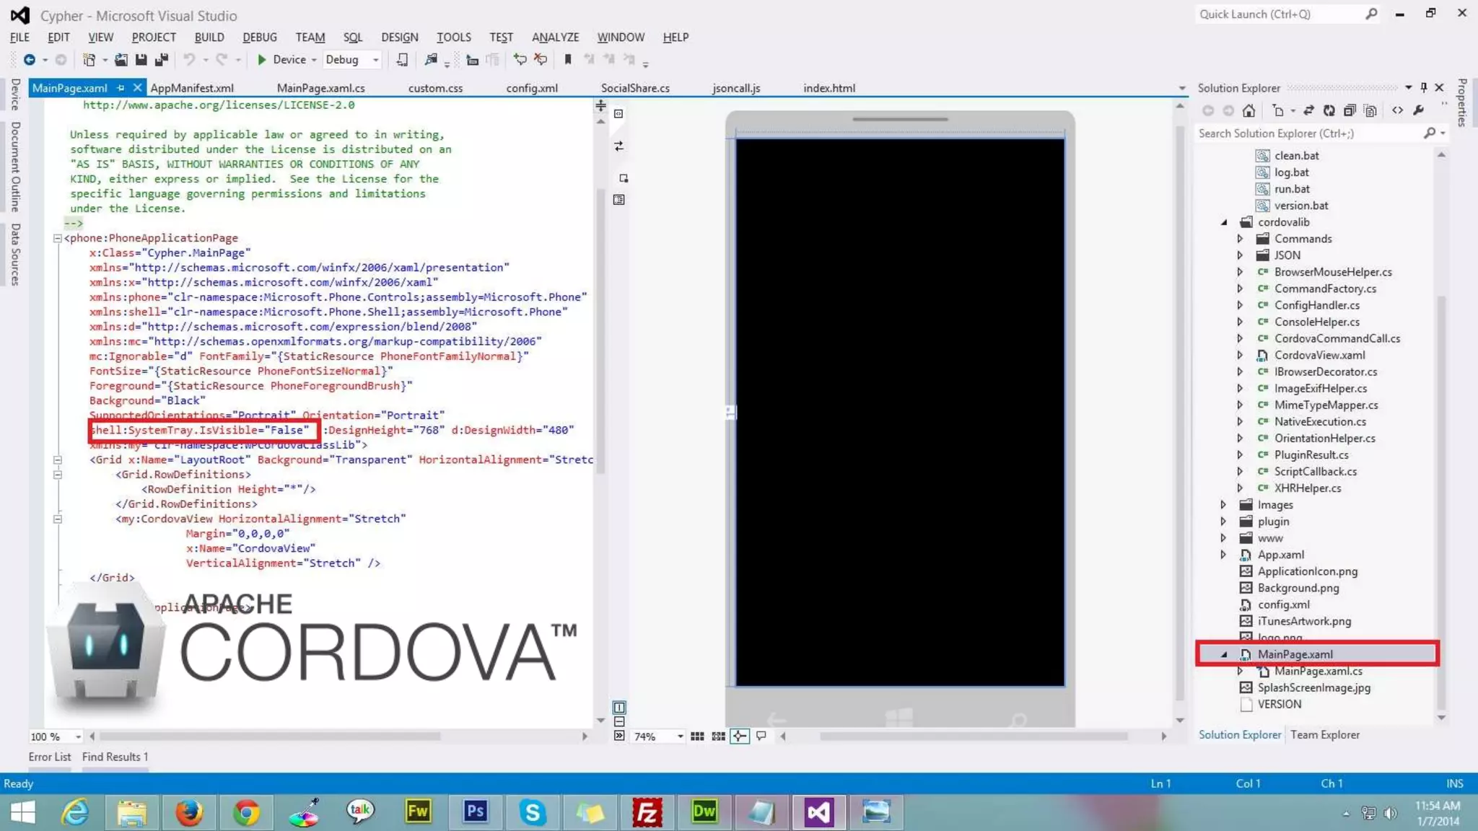The height and width of the screenshot is (831, 1478).
Task: Click the Properties wrench icon in Solution Explorer
Action: [x=1419, y=110]
